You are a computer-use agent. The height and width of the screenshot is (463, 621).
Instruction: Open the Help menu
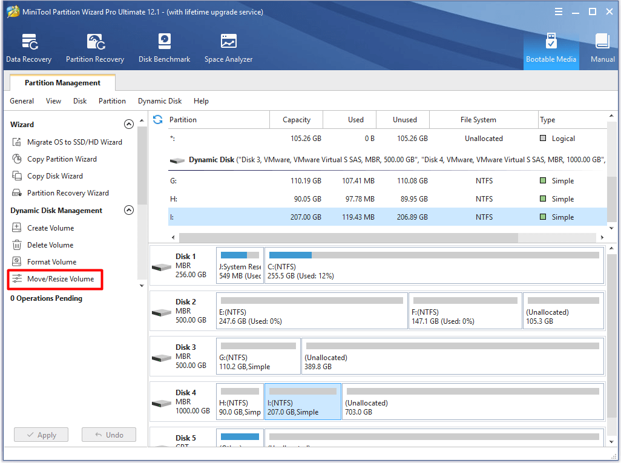(201, 101)
